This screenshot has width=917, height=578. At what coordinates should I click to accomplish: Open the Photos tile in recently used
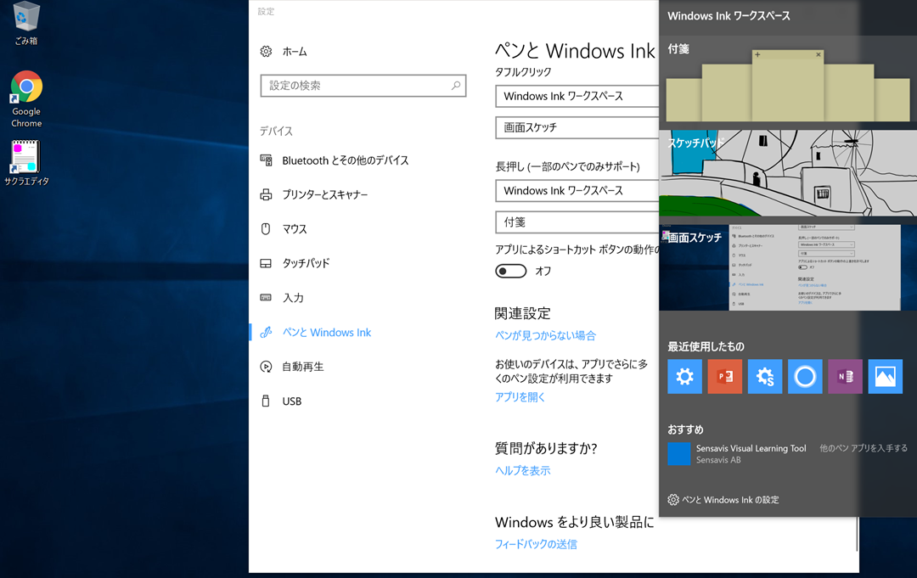click(885, 376)
